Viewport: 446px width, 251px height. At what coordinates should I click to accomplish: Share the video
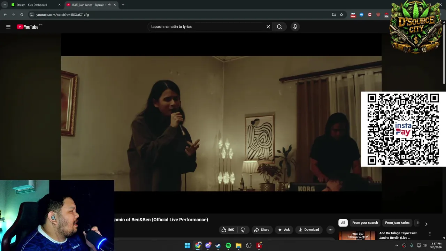262,230
